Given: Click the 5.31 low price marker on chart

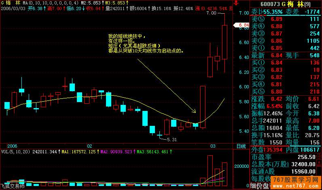Looking at the screenshot, I should point(172,139).
